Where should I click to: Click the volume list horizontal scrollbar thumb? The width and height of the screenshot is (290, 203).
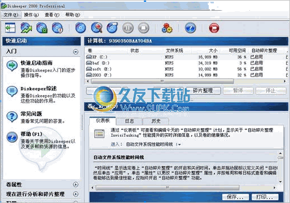pyautogui.click(x=162, y=81)
